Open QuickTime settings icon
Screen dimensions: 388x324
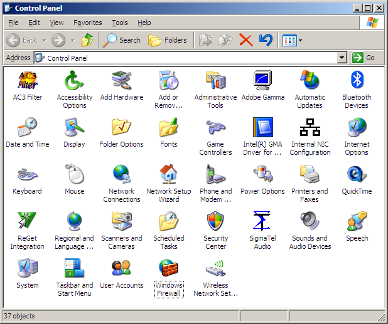(357, 174)
